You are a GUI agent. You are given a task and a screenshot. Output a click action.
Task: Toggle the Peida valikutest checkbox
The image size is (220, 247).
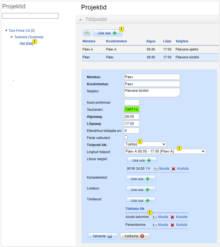pyautogui.click(x=126, y=137)
